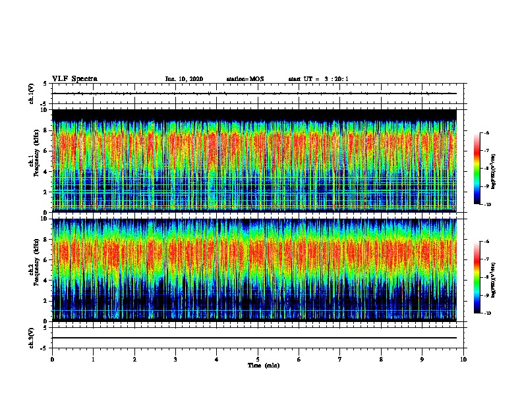Click the "VLF Spectra" title text

(74, 79)
